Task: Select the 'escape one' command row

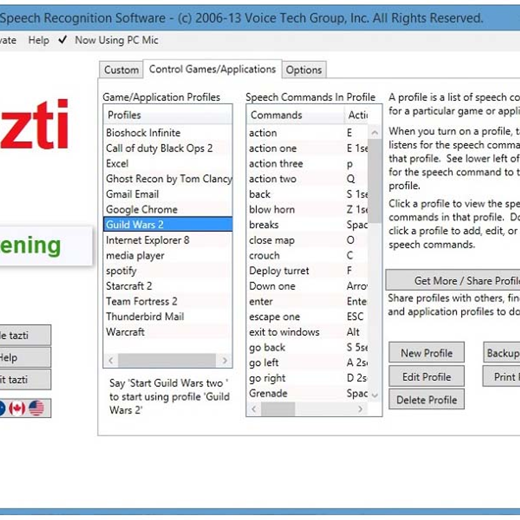Action: (307, 317)
